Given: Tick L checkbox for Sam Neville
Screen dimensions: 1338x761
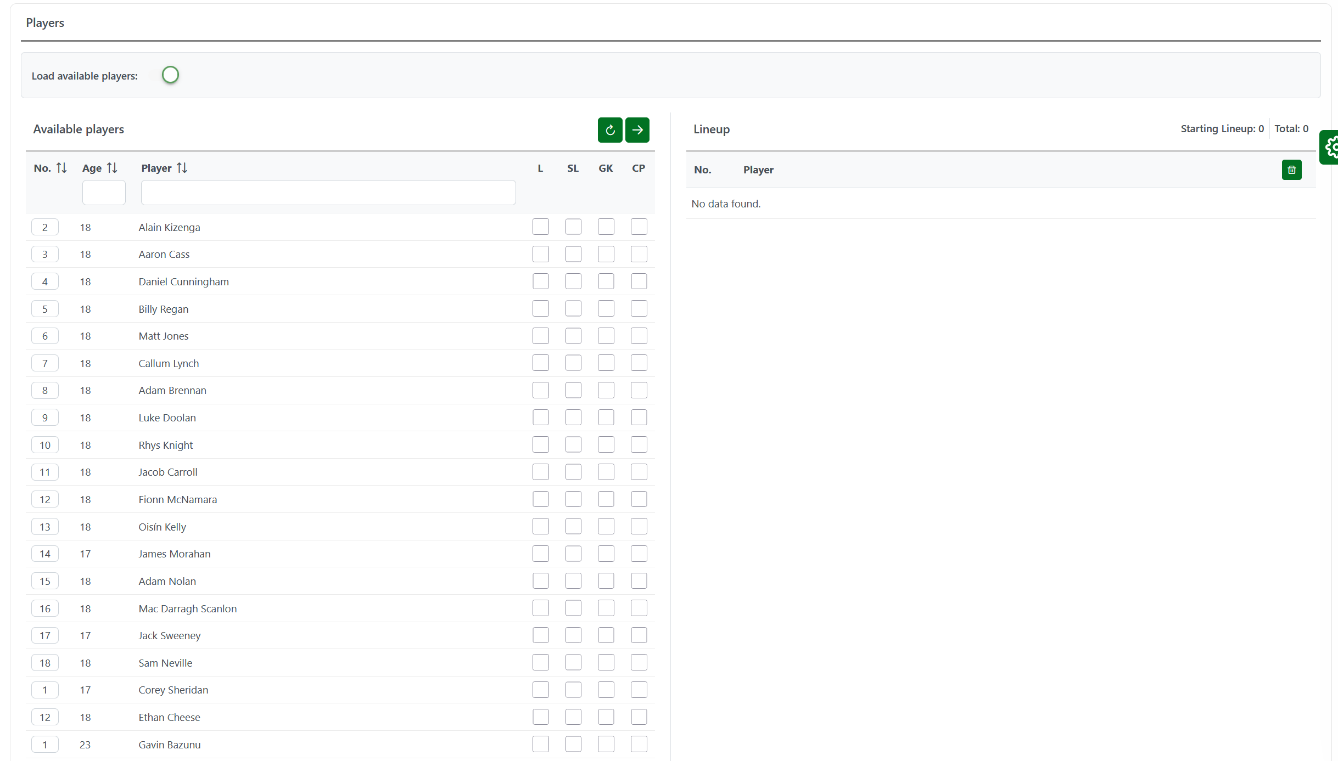Looking at the screenshot, I should tap(540, 663).
